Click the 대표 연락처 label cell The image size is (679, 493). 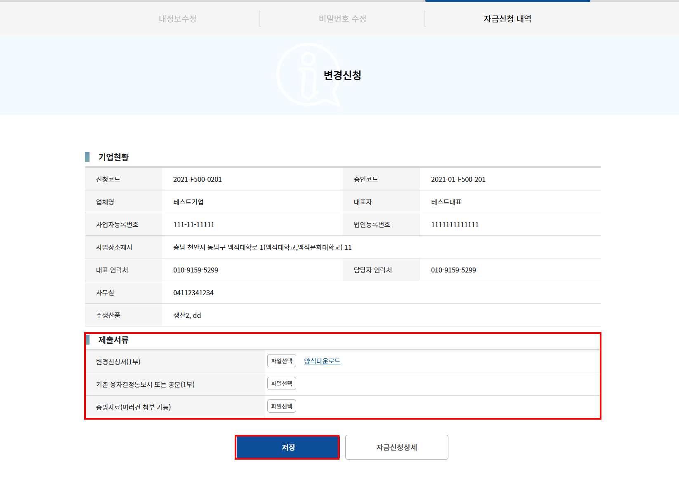coord(123,270)
